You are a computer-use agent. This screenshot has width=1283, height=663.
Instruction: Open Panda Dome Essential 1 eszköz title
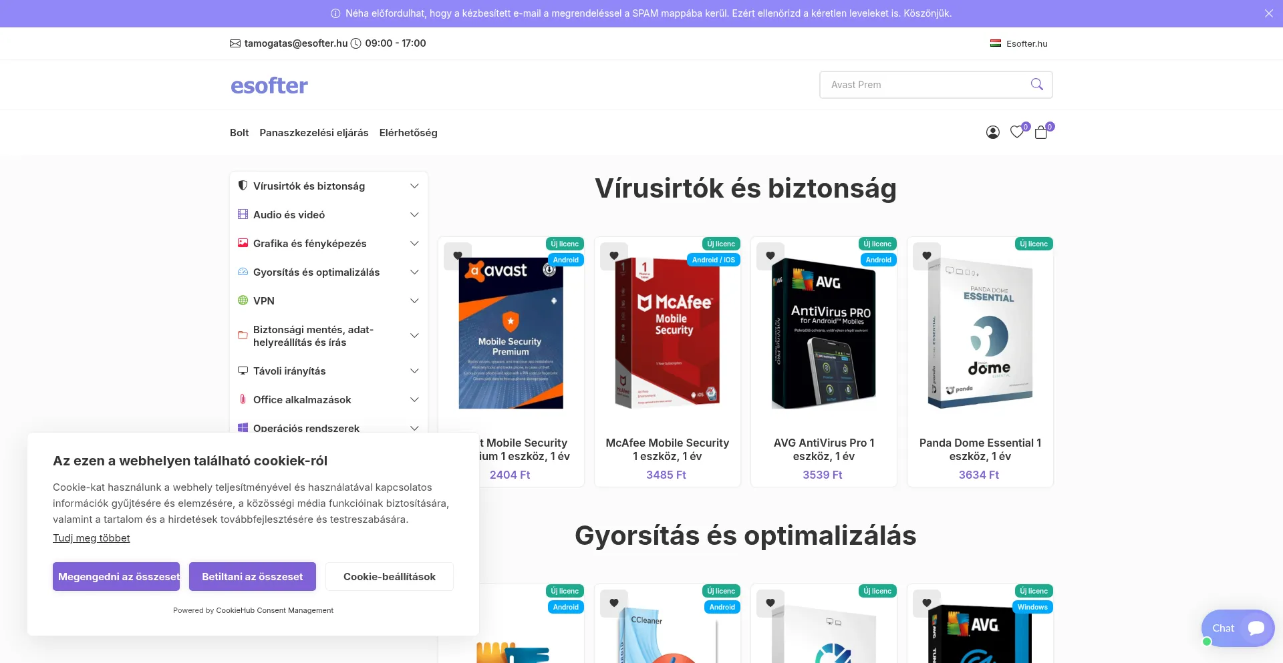click(980, 449)
